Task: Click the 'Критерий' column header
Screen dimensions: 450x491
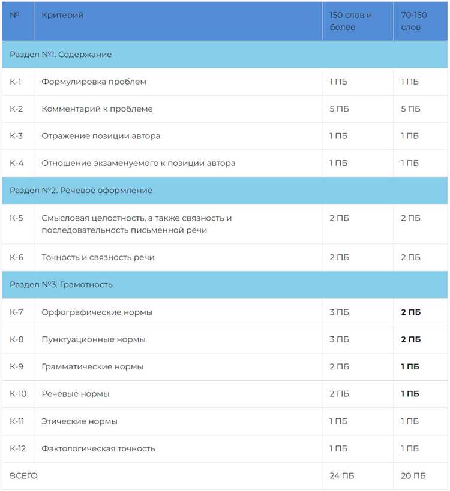Action: [x=63, y=16]
